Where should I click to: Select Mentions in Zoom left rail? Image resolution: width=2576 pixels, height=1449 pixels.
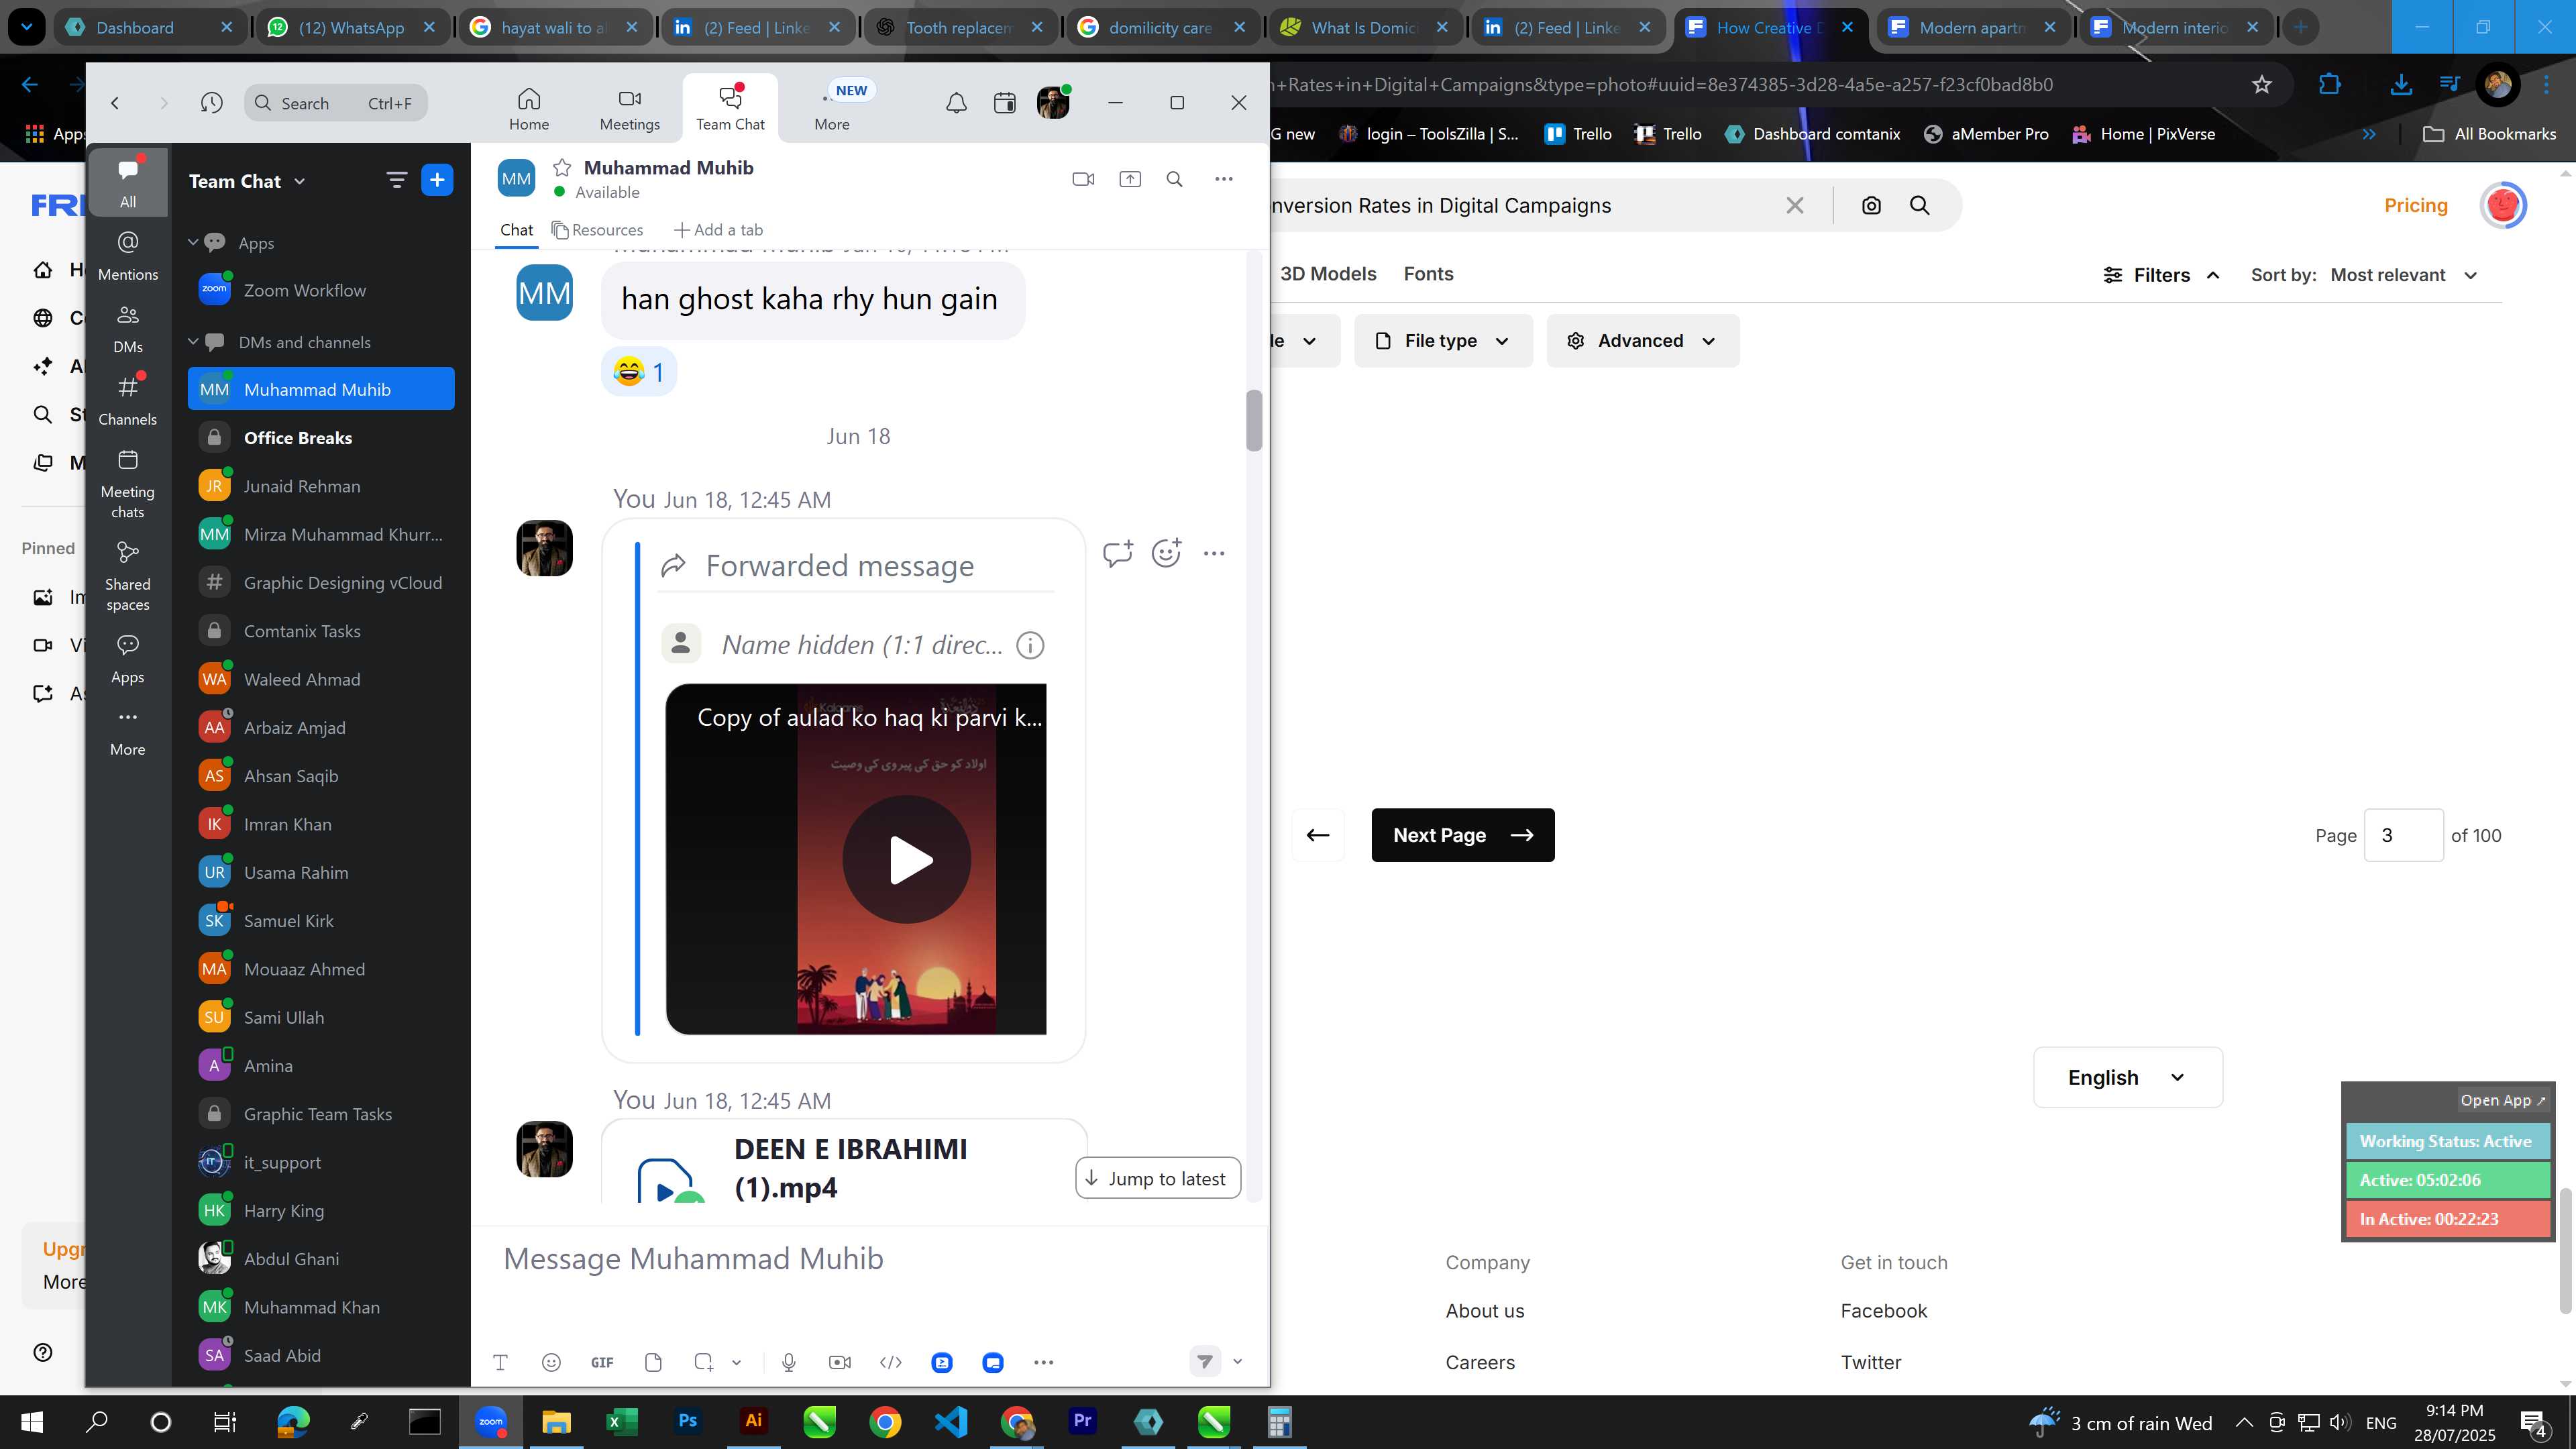128,256
